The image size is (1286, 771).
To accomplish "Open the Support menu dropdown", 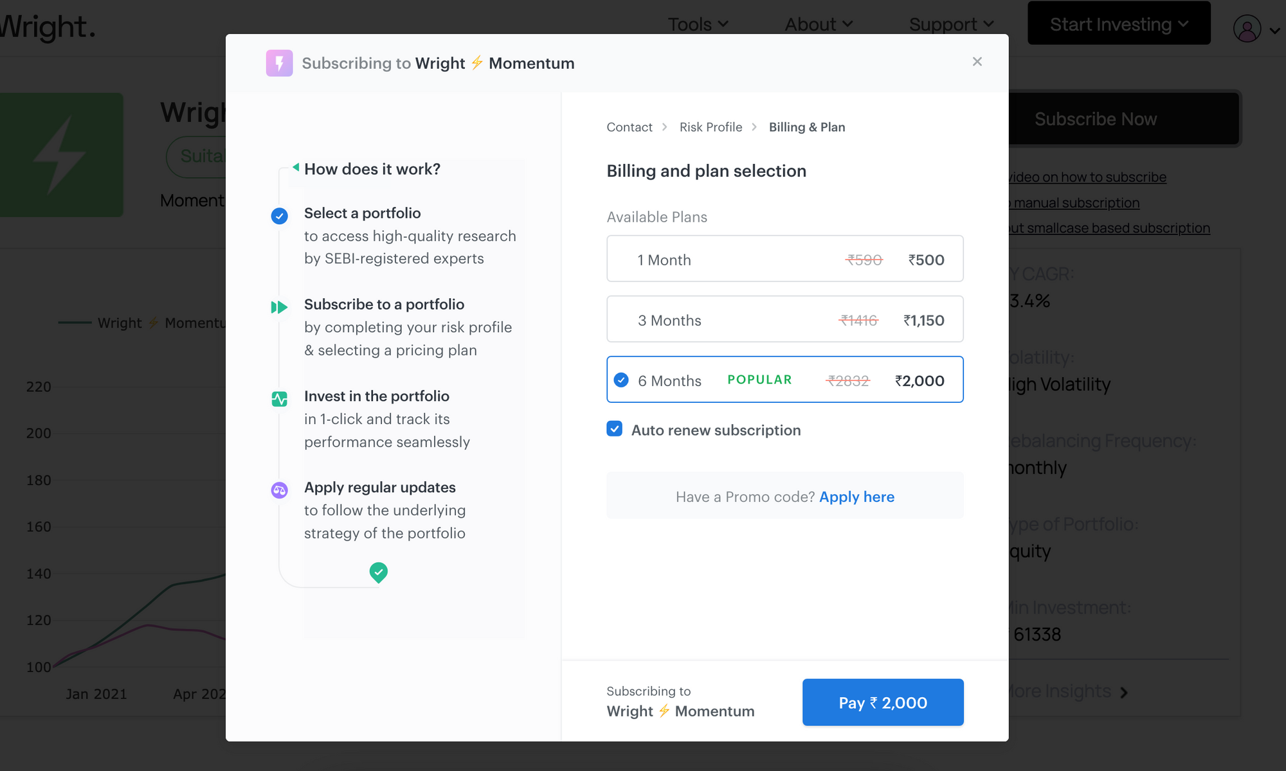I will pyautogui.click(x=951, y=24).
